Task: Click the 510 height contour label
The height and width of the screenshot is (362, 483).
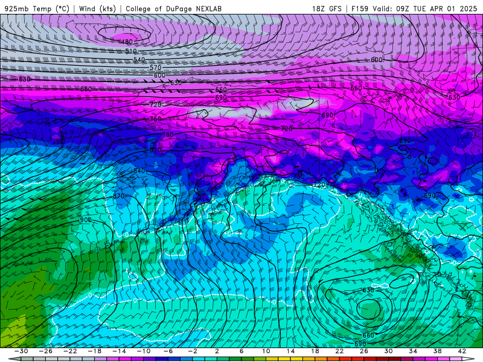Action: 131,51
